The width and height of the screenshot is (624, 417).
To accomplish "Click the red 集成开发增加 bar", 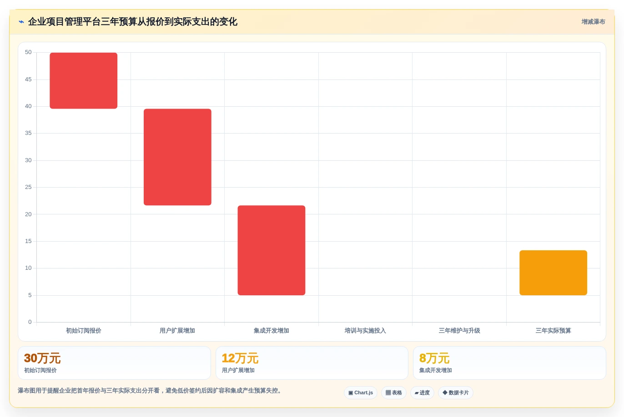I will 272,250.
